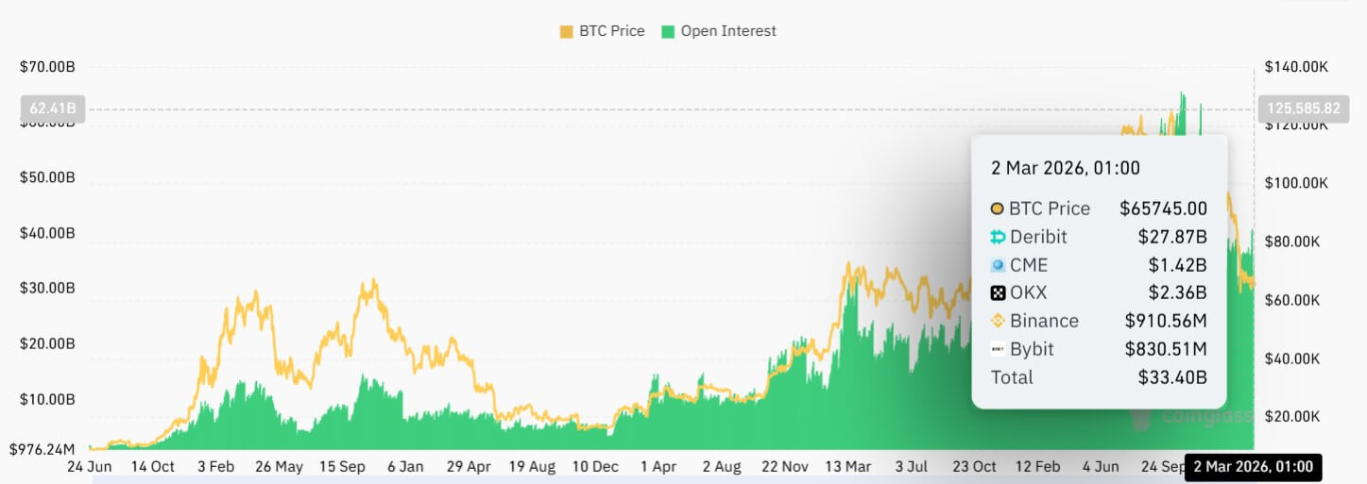Viewport: 1367px width, 484px height.
Task: Click the 62.41B crosshair label on left axis
Action: click(x=52, y=108)
